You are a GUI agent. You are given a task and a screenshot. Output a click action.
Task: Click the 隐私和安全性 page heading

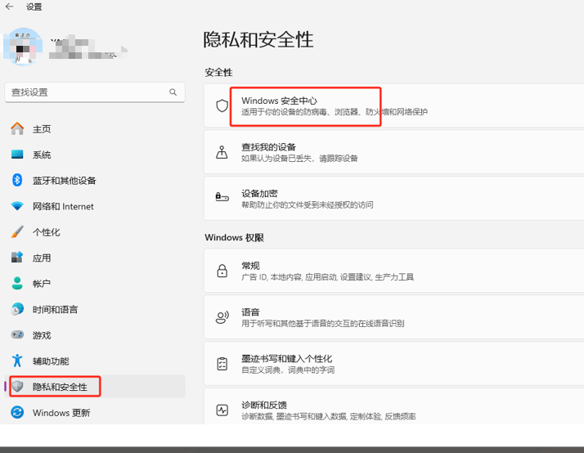click(258, 39)
